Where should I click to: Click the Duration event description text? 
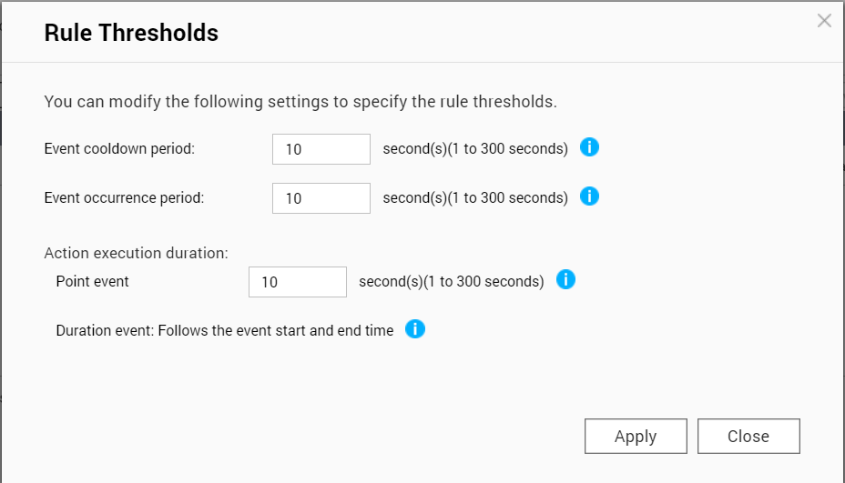pos(225,330)
